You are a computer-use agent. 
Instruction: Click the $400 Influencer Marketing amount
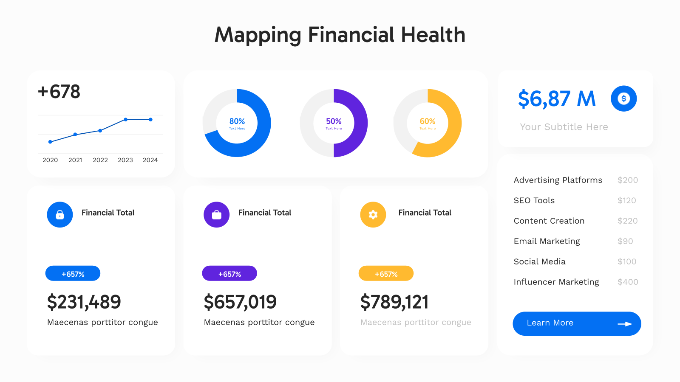pos(628,282)
